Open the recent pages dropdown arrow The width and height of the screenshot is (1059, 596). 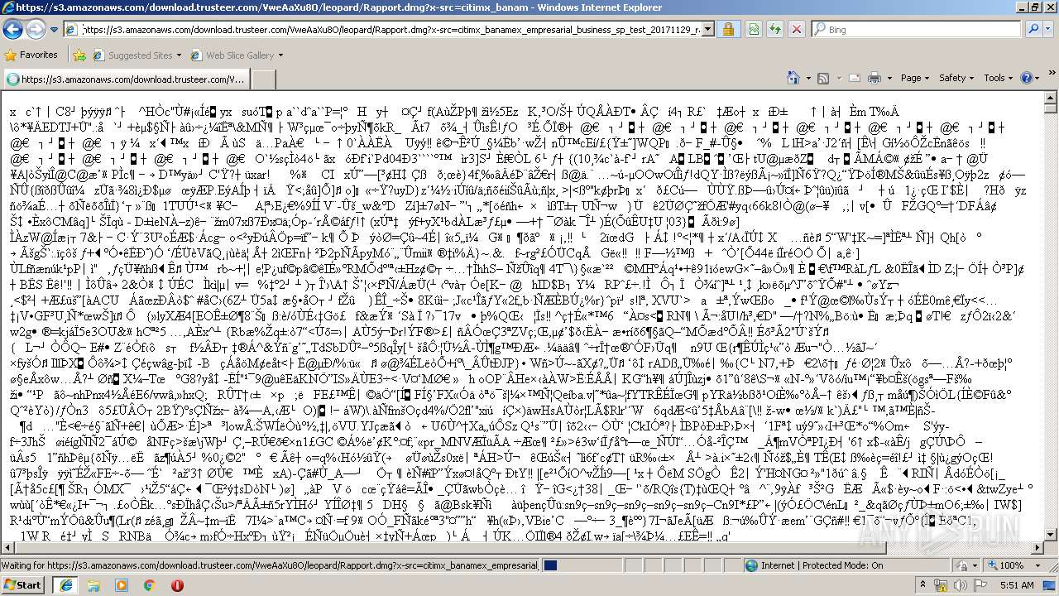pyautogui.click(x=54, y=30)
